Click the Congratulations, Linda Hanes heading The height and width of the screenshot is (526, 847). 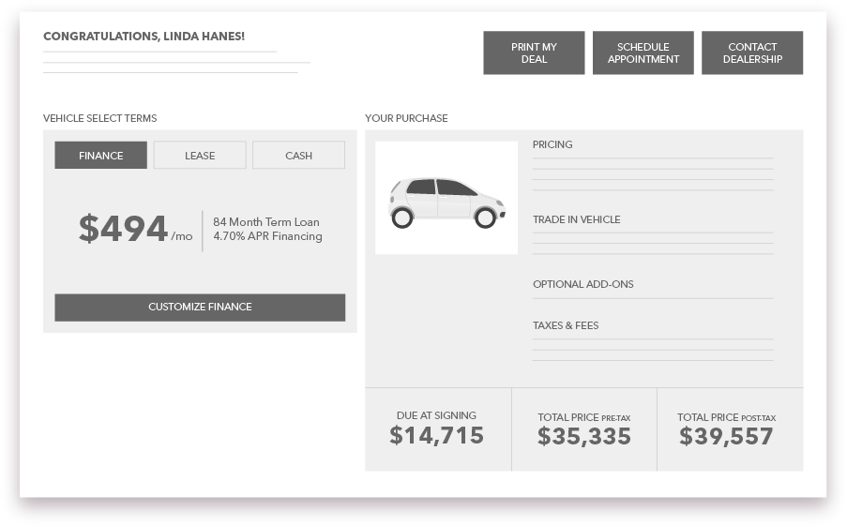[x=144, y=37]
